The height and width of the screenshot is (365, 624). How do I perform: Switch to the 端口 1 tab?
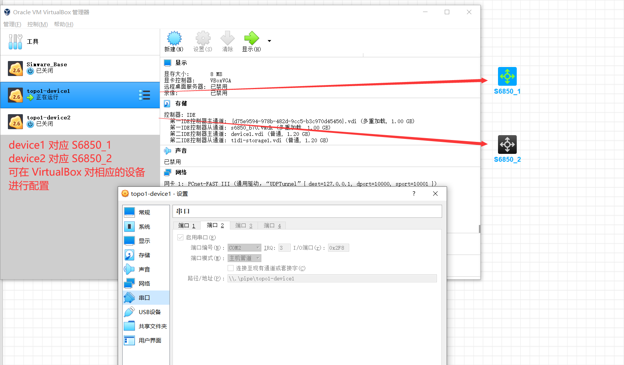[x=187, y=226]
